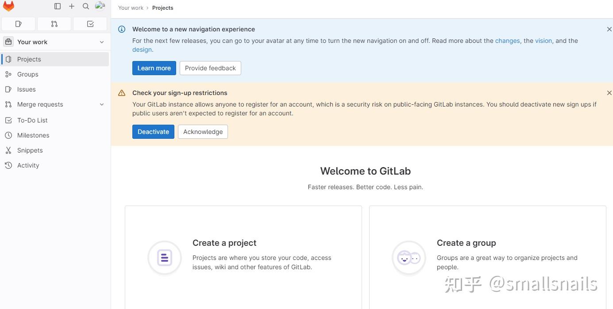Image resolution: width=613 pixels, height=309 pixels.
Task: Click the Learn more button
Action: (154, 68)
